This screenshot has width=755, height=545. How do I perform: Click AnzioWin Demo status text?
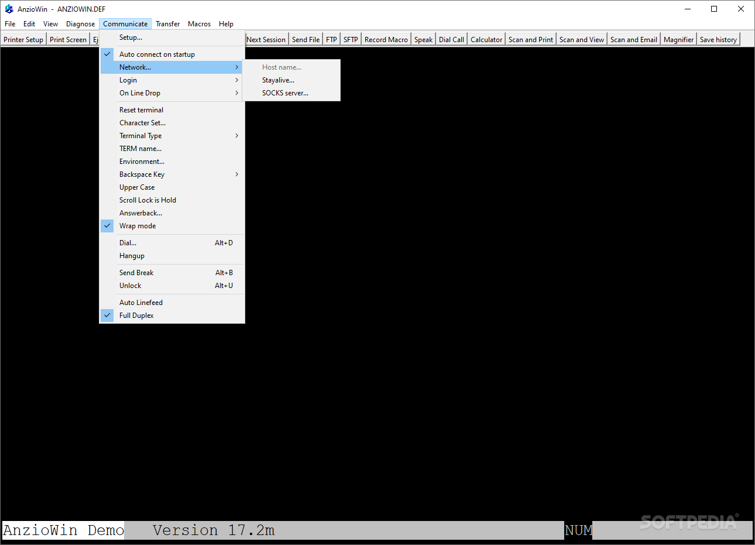click(x=63, y=530)
